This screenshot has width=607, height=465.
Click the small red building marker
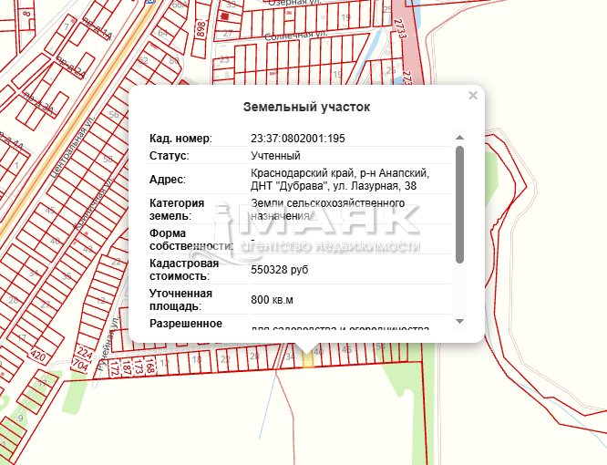pyautogui.click(x=225, y=17)
